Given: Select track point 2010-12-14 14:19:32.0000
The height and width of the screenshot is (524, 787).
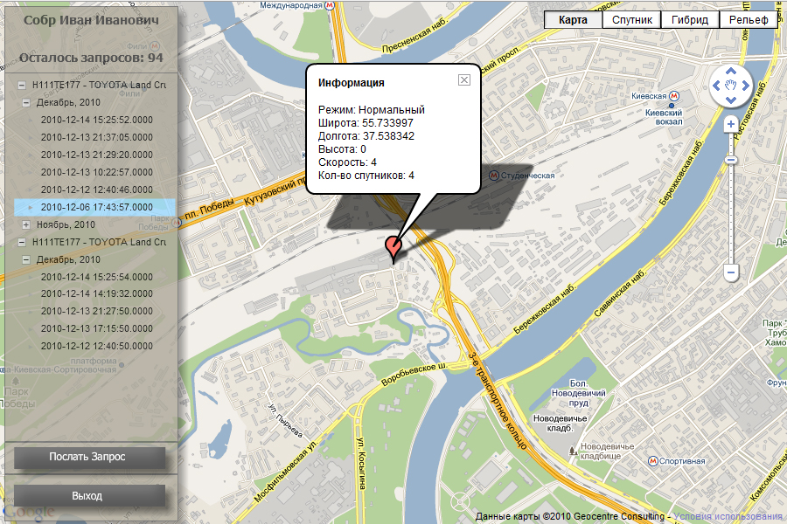Looking at the screenshot, I should 97,293.
